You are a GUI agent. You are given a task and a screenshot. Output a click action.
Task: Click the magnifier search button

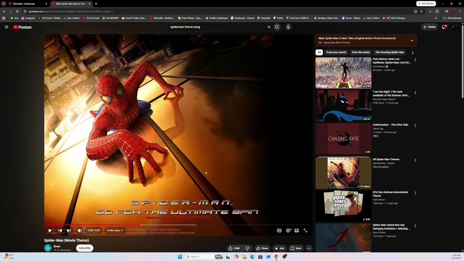[277, 27]
